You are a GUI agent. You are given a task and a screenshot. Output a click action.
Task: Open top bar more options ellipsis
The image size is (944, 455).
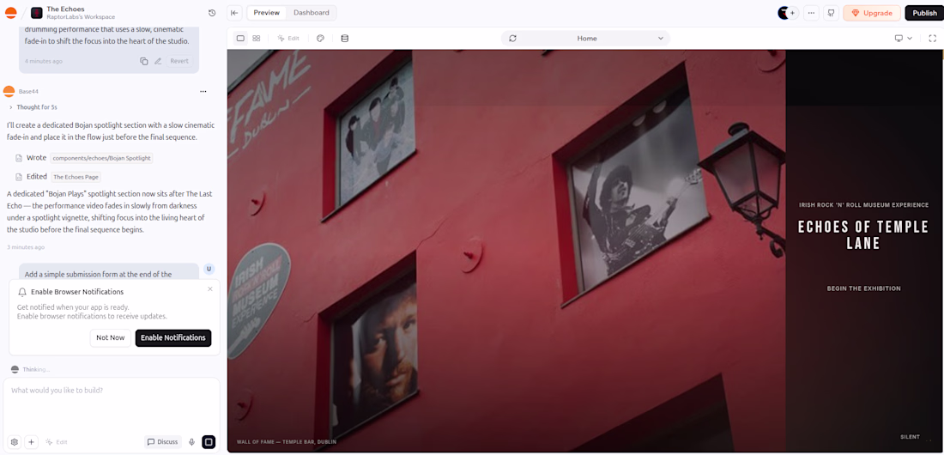pos(812,13)
